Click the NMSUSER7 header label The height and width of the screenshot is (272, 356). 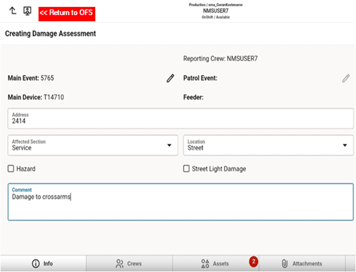[x=216, y=11]
